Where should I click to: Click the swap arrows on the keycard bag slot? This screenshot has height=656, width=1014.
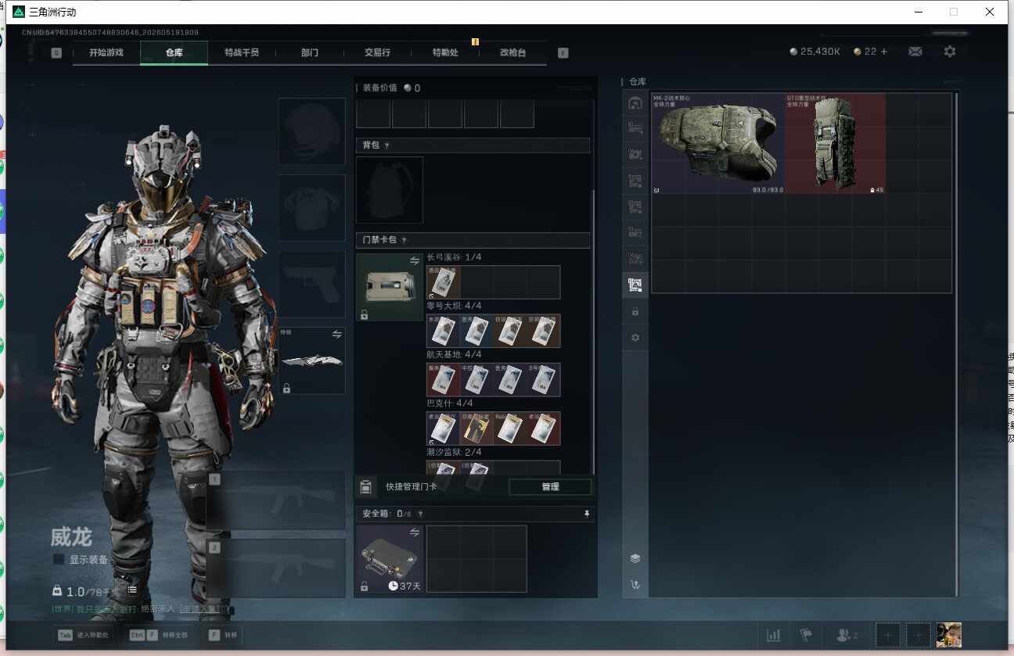(x=415, y=261)
